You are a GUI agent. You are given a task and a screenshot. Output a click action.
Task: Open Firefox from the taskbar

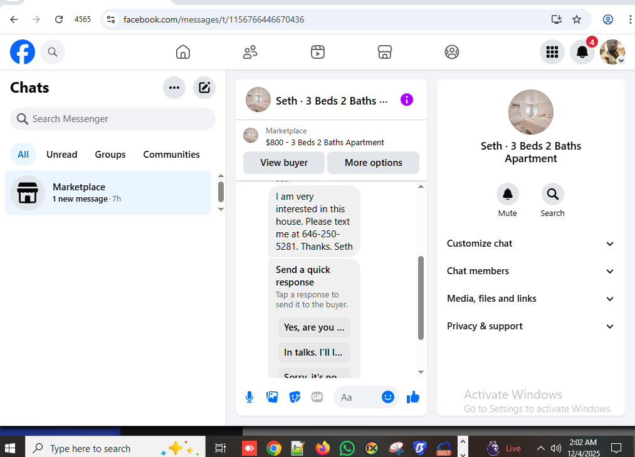[x=323, y=448]
